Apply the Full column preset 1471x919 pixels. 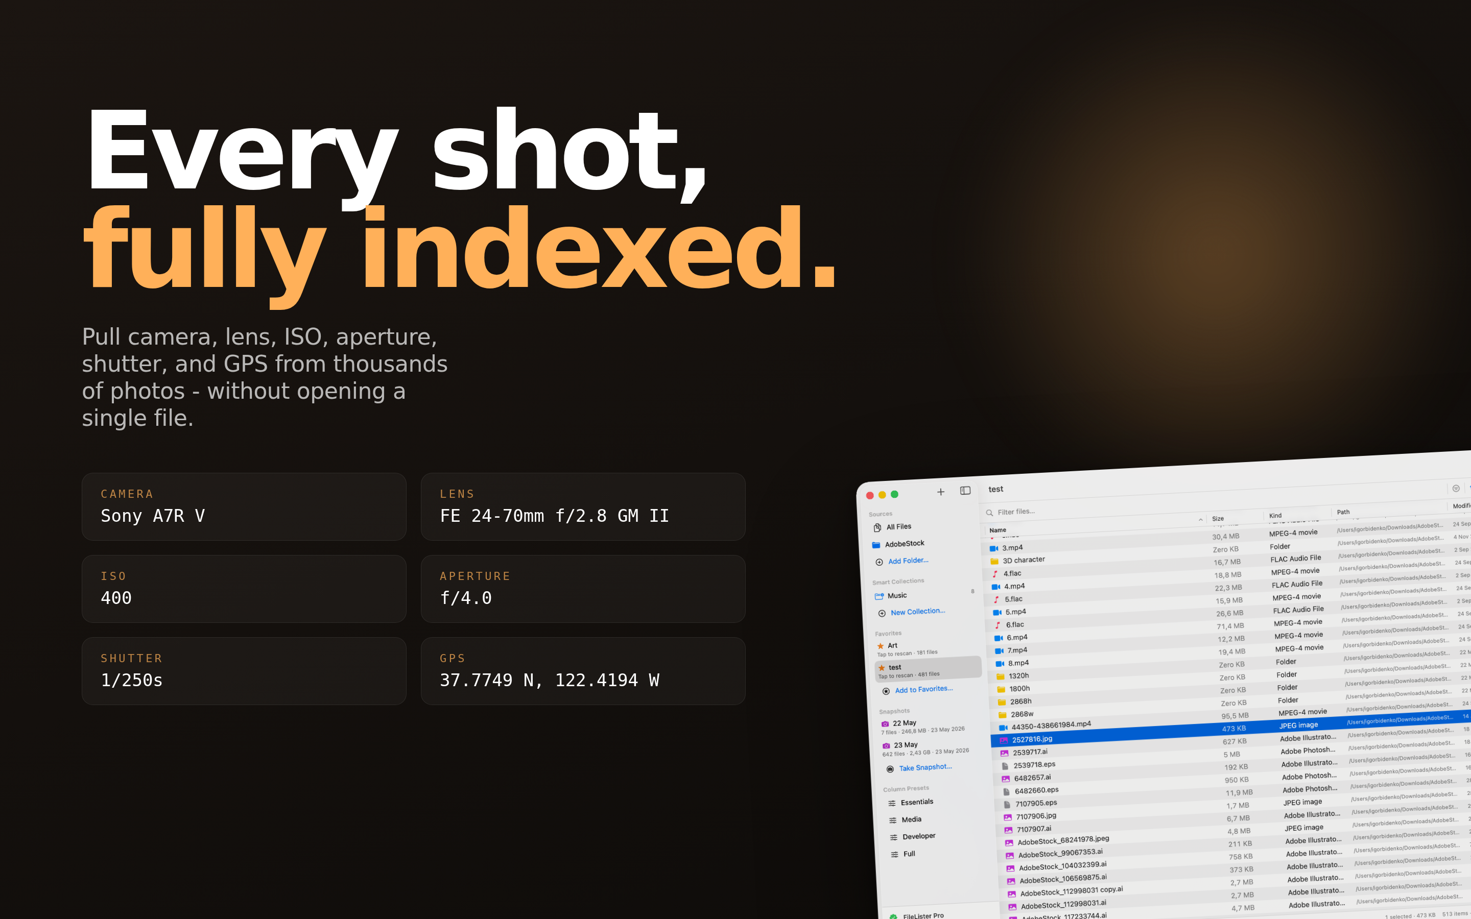[903, 854]
